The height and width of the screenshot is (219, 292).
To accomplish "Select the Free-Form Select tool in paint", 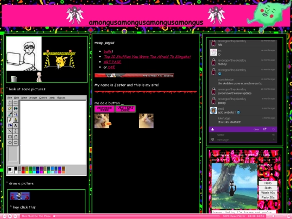I will (10, 102).
